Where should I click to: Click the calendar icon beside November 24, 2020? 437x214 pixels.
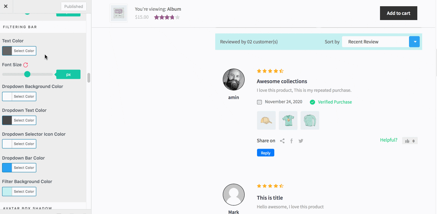pyautogui.click(x=259, y=102)
